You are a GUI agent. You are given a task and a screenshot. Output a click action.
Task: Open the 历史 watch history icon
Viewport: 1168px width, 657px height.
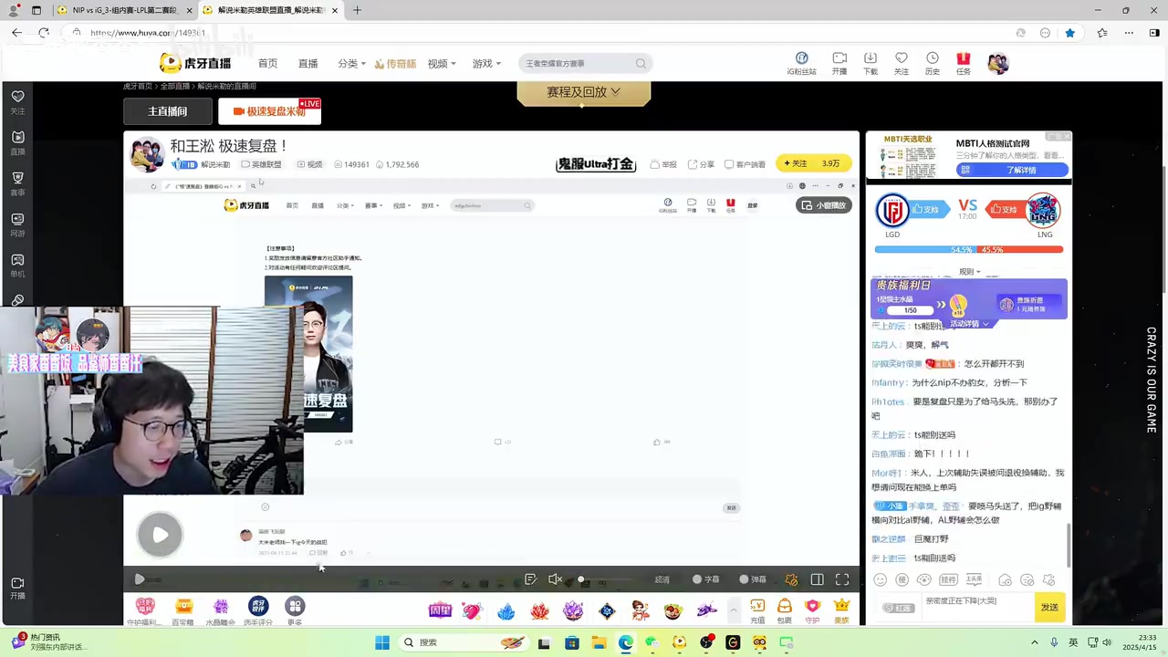[x=932, y=63]
